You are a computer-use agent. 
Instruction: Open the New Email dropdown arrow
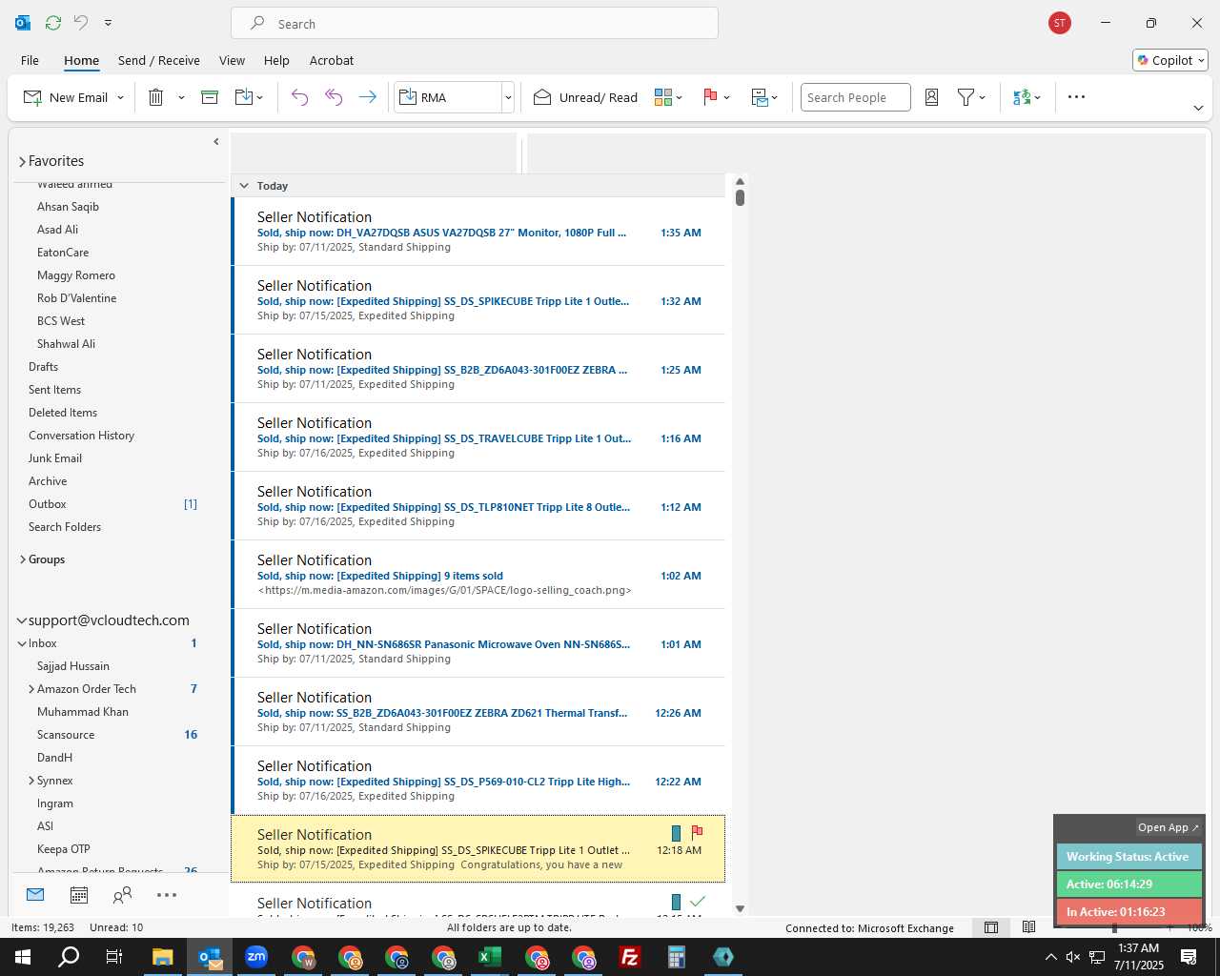click(120, 97)
